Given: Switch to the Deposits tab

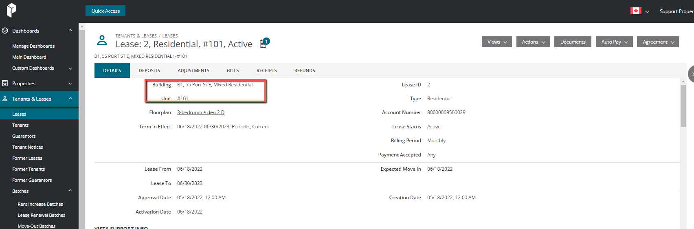Looking at the screenshot, I should (149, 70).
